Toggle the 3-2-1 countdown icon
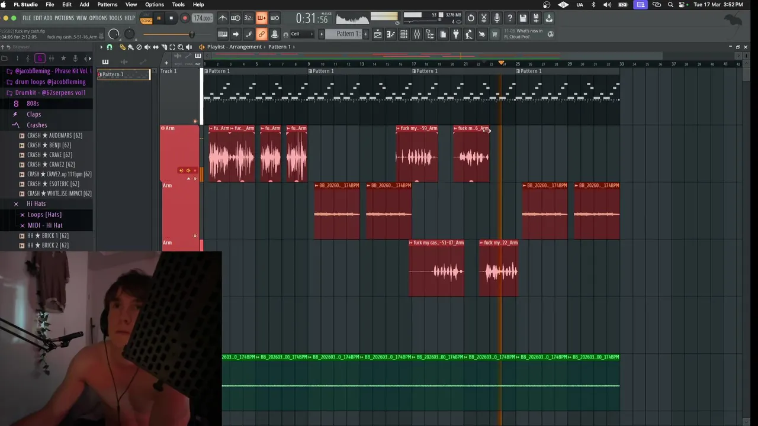Image resolution: width=758 pixels, height=426 pixels. click(249, 18)
